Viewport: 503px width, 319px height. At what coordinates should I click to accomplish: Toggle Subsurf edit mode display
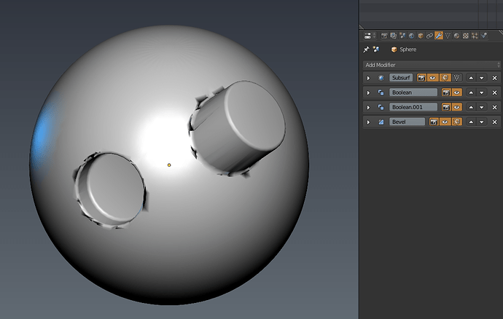[x=445, y=78]
